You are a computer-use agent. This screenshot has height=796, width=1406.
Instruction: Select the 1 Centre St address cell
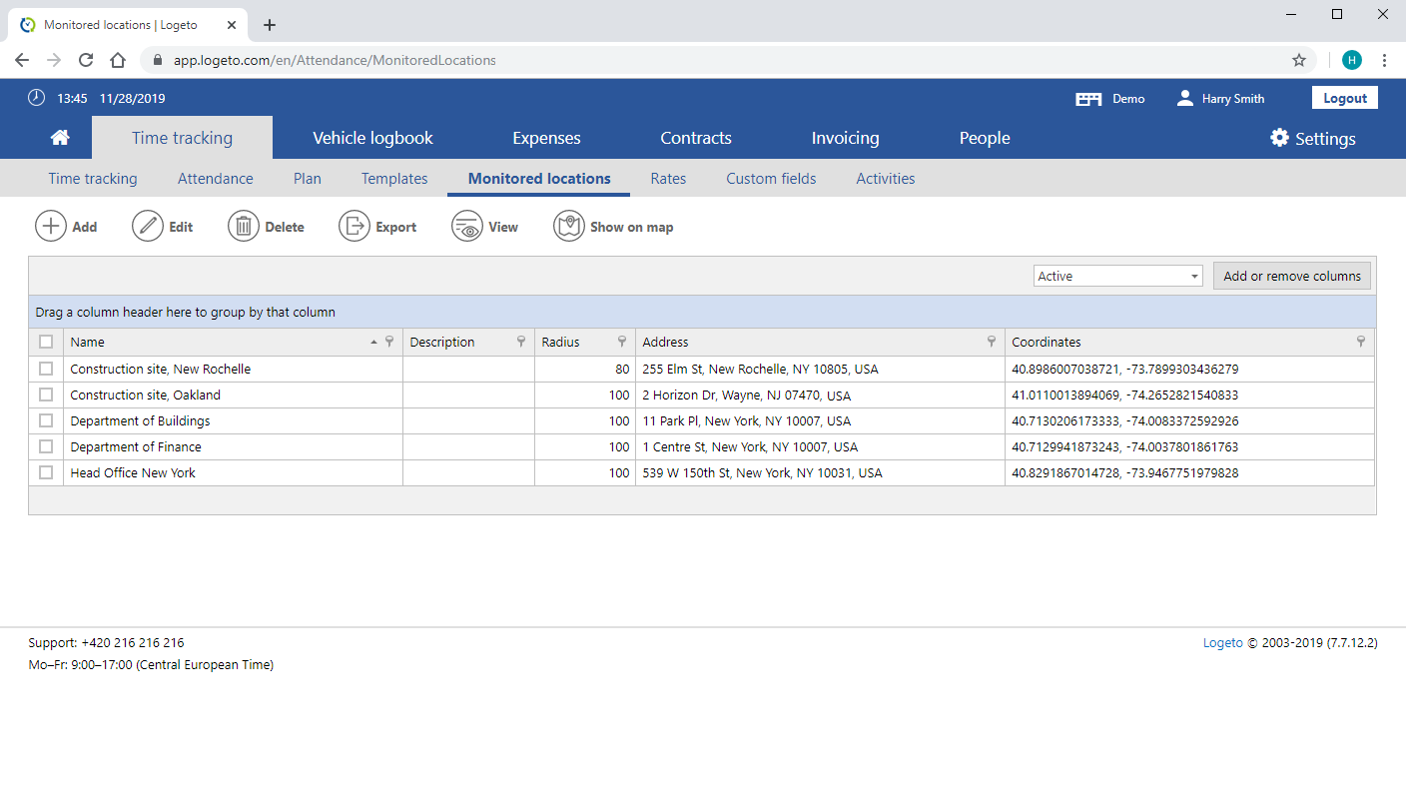tap(820, 446)
